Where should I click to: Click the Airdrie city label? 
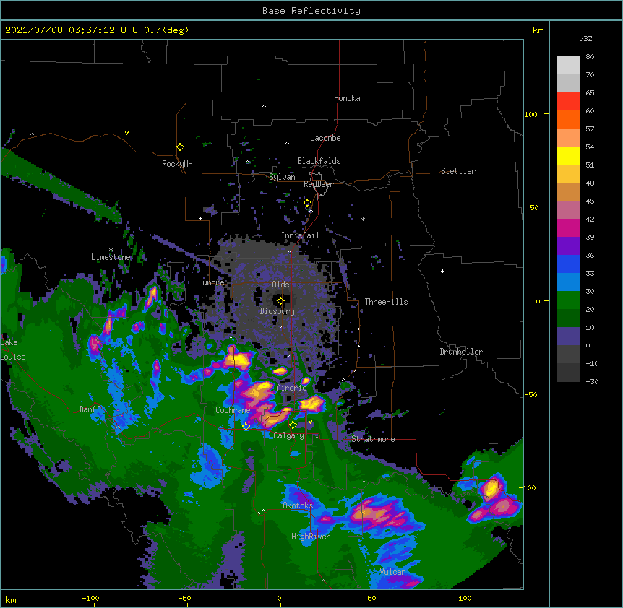pyautogui.click(x=292, y=388)
